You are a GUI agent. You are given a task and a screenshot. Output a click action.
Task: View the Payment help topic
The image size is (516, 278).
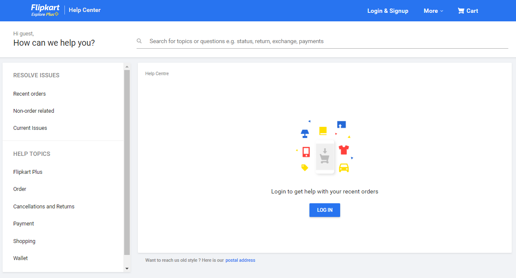click(x=23, y=223)
